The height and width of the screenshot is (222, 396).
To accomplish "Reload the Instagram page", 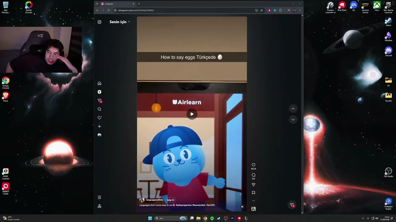I will pyautogui.click(x=109, y=10).
